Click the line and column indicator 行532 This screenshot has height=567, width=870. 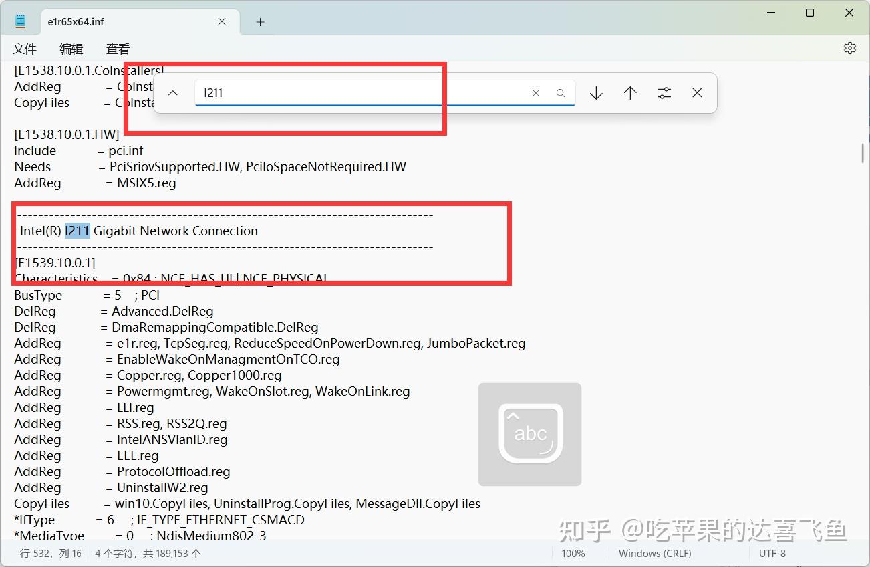pos(49,553)
